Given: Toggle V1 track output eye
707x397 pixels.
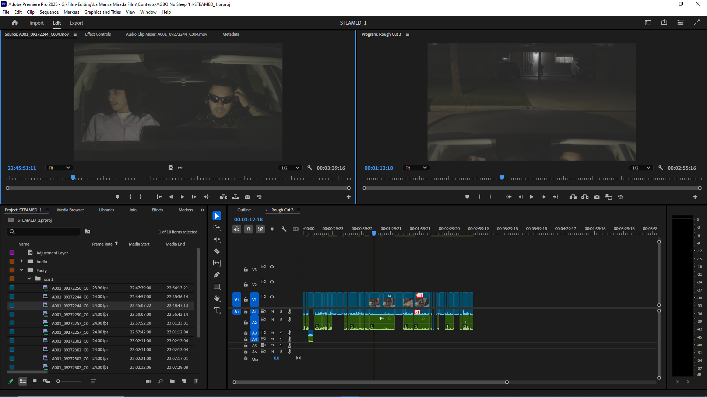Looking at the screenshot, I should [272, 297].
